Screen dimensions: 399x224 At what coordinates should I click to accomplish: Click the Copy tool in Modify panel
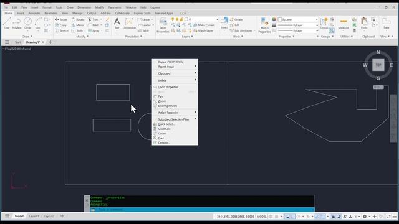(61, 25)
